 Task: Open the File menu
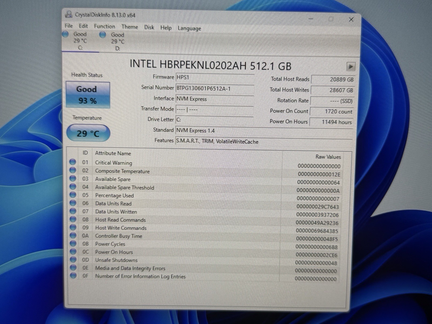tap(69, 26)
